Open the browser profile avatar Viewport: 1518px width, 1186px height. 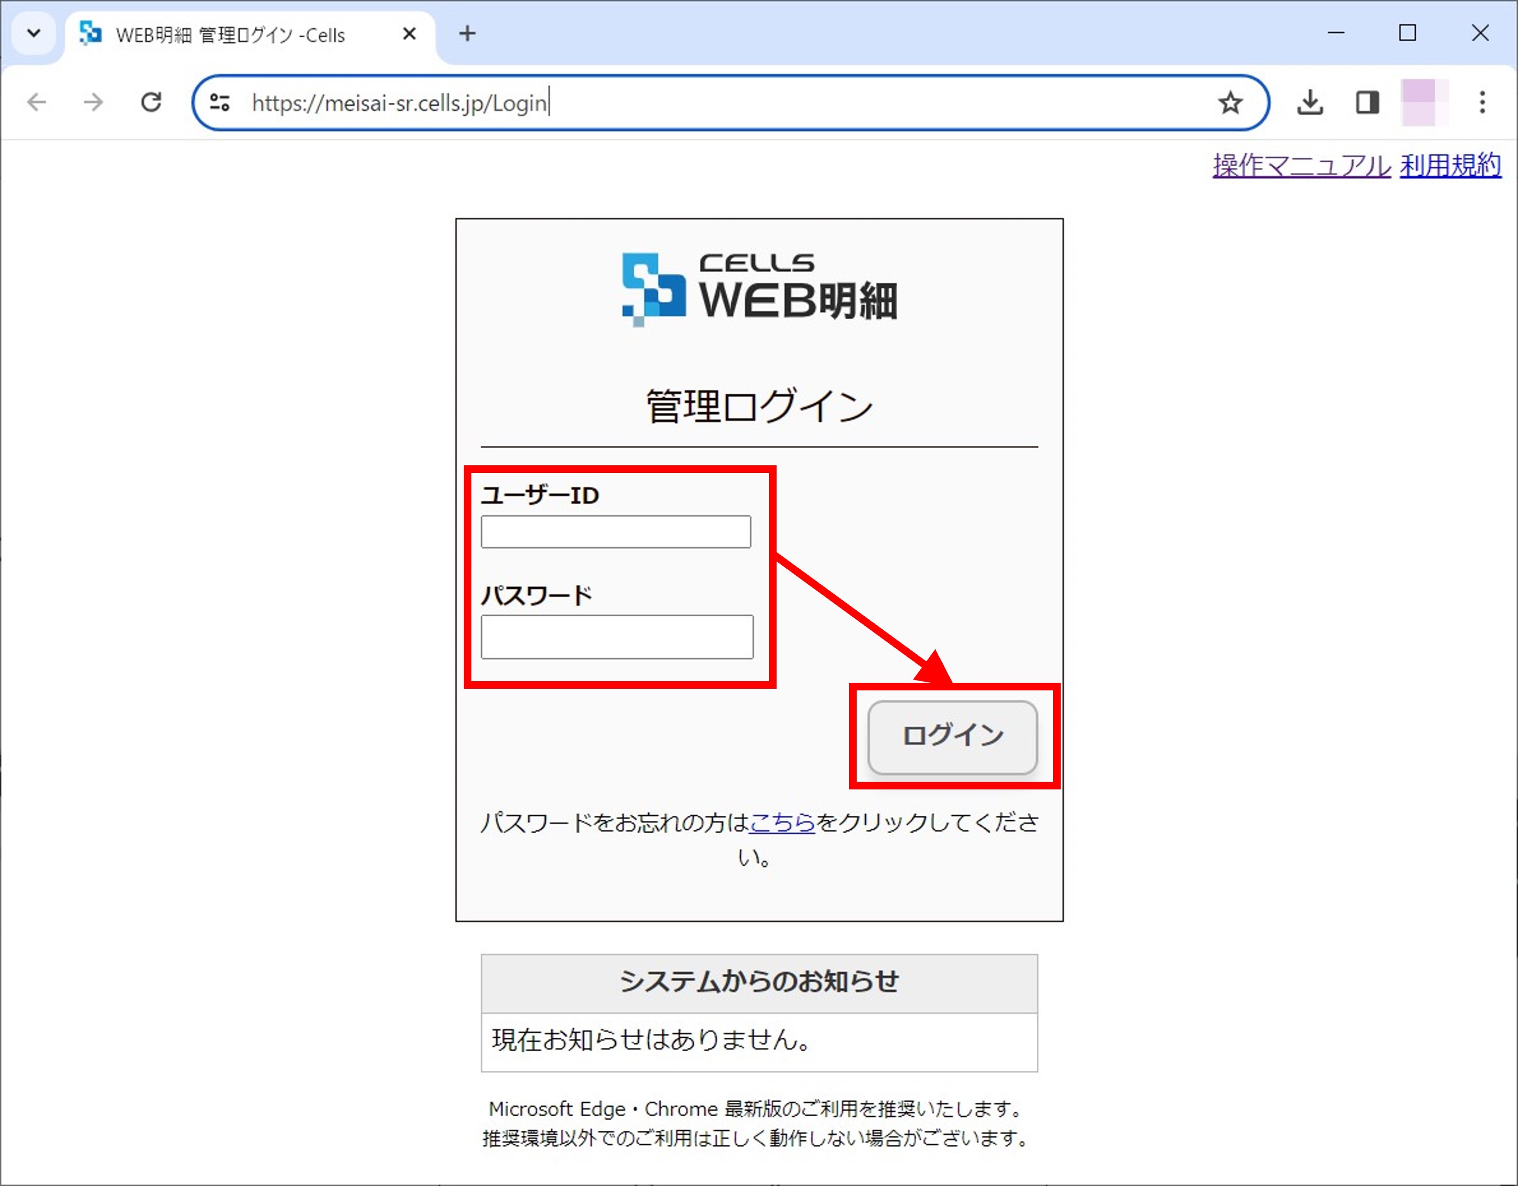pyautogui.click(x=1424, y=103)
